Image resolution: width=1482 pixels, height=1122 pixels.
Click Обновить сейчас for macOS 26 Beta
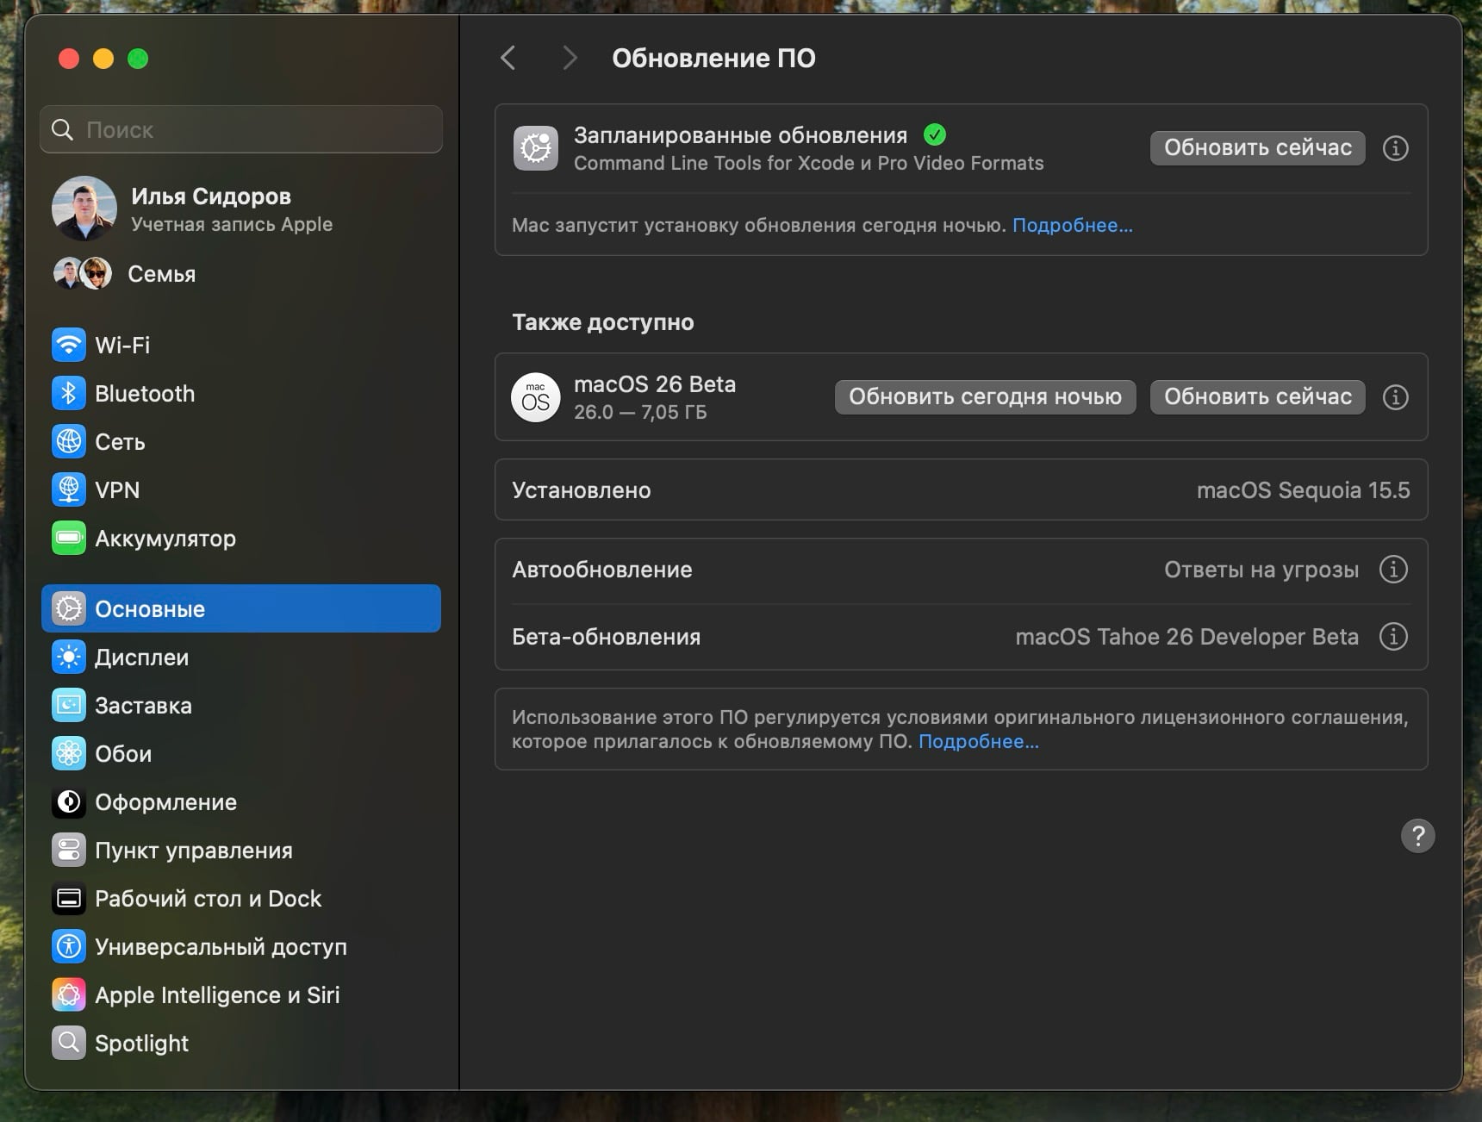pos(1257,397)
